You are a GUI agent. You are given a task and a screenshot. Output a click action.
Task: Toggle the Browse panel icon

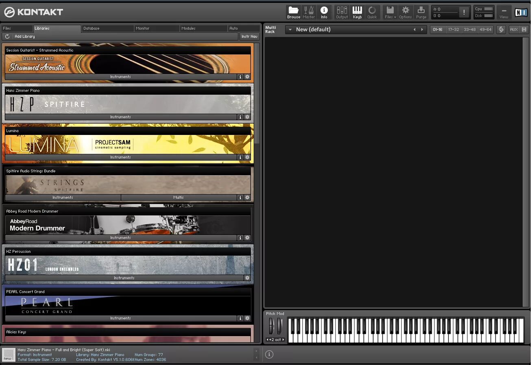293,12
